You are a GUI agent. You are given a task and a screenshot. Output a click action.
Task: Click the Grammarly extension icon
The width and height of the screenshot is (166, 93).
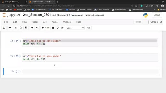141,6
